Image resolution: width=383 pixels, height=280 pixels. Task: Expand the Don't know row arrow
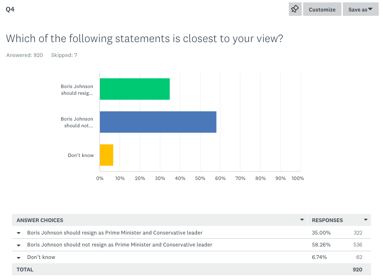click(x=19, y=258)
